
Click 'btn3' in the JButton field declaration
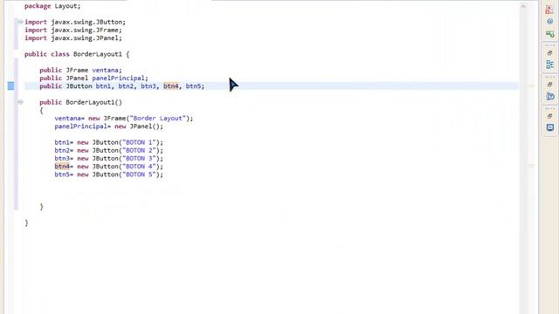pyautogui.click(x=148, y=86)
